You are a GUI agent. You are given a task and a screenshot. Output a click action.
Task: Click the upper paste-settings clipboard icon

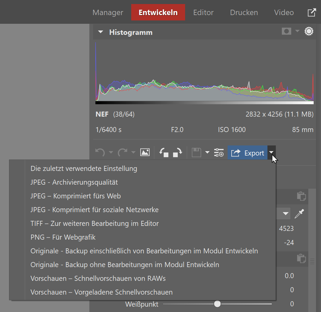[x=301, y=196]
